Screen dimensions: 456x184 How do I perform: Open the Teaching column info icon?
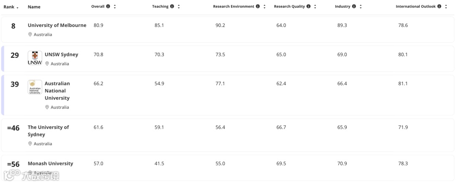click(x=172, y=6)
